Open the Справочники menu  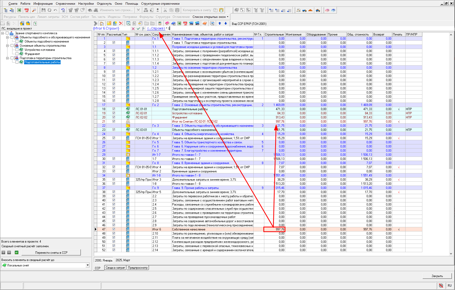pyautogui.click(x=65, y=4)
